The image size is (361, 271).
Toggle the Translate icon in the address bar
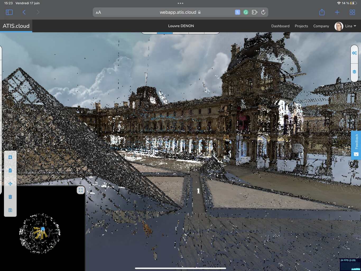coord(237,12)
